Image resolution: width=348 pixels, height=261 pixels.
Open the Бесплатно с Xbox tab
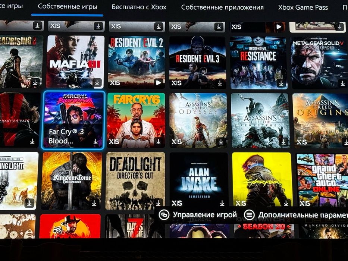139,7
